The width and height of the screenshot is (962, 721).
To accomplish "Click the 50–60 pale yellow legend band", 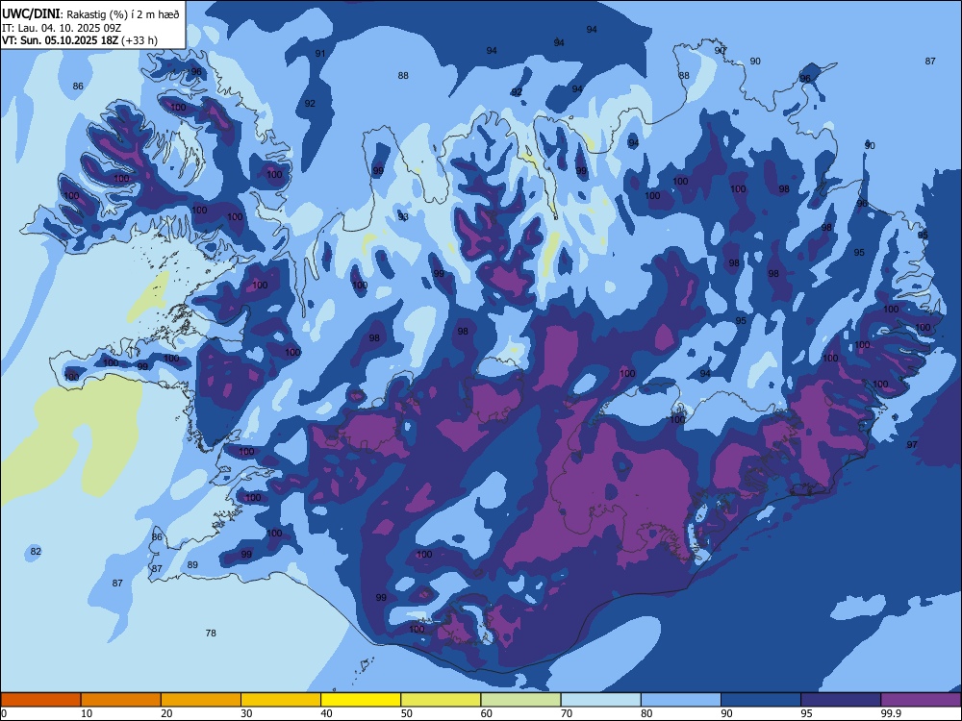I will point(442,700).
